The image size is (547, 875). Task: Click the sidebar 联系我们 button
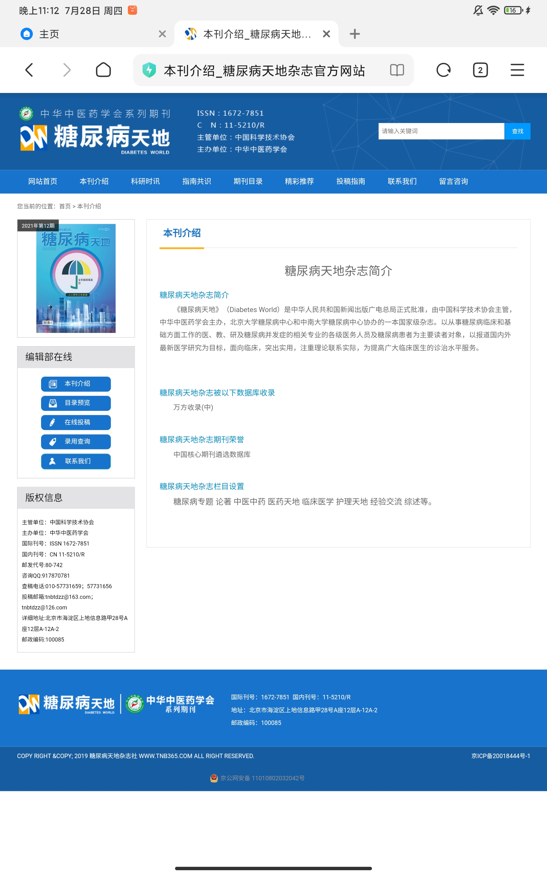pyautogui.click(x=76, y=461)
